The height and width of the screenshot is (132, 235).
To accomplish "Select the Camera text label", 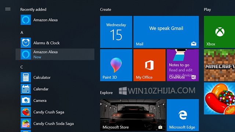I will coord(40,100).
